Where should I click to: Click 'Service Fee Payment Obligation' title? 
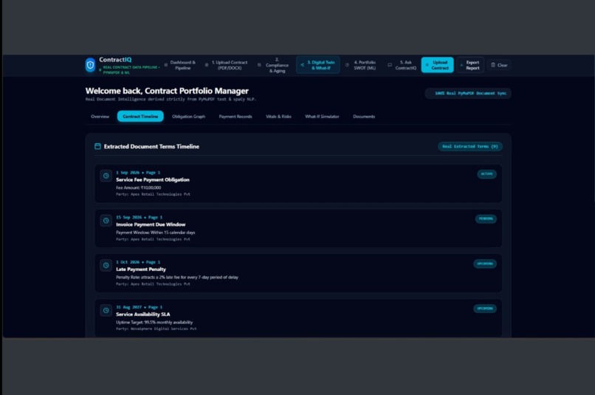click(153, 180)
